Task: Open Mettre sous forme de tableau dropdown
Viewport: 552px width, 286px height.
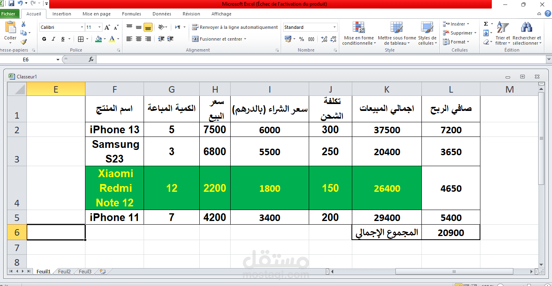Action: (397, 33)
